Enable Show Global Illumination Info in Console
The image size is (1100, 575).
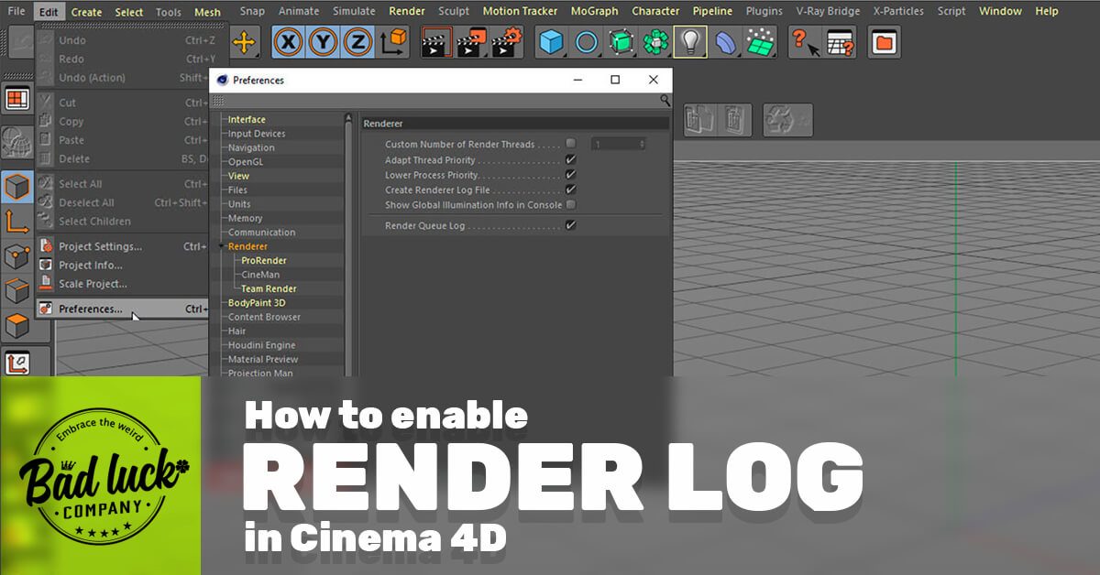pyautogui.click(x=570, y=204)
